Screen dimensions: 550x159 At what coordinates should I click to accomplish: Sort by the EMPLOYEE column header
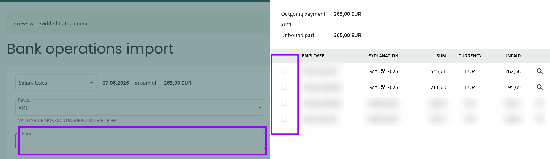pos(313,56)
